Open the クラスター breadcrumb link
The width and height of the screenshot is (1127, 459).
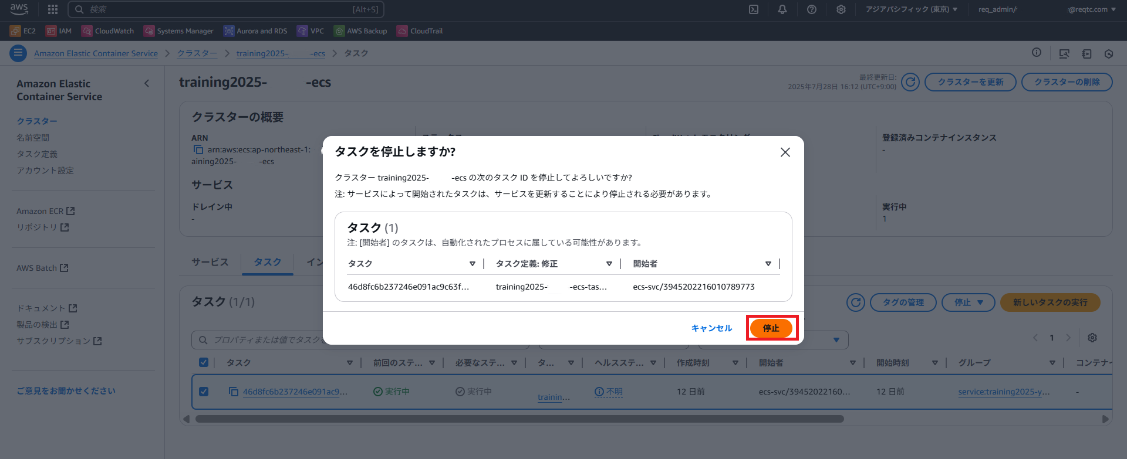(x=197, y=53)
